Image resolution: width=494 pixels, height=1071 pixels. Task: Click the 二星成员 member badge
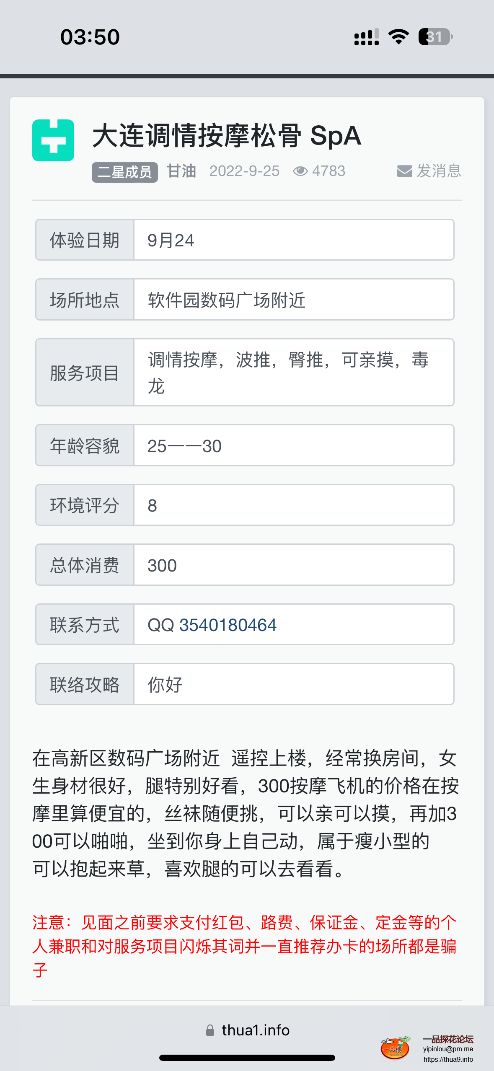click(x=125, y=172)
